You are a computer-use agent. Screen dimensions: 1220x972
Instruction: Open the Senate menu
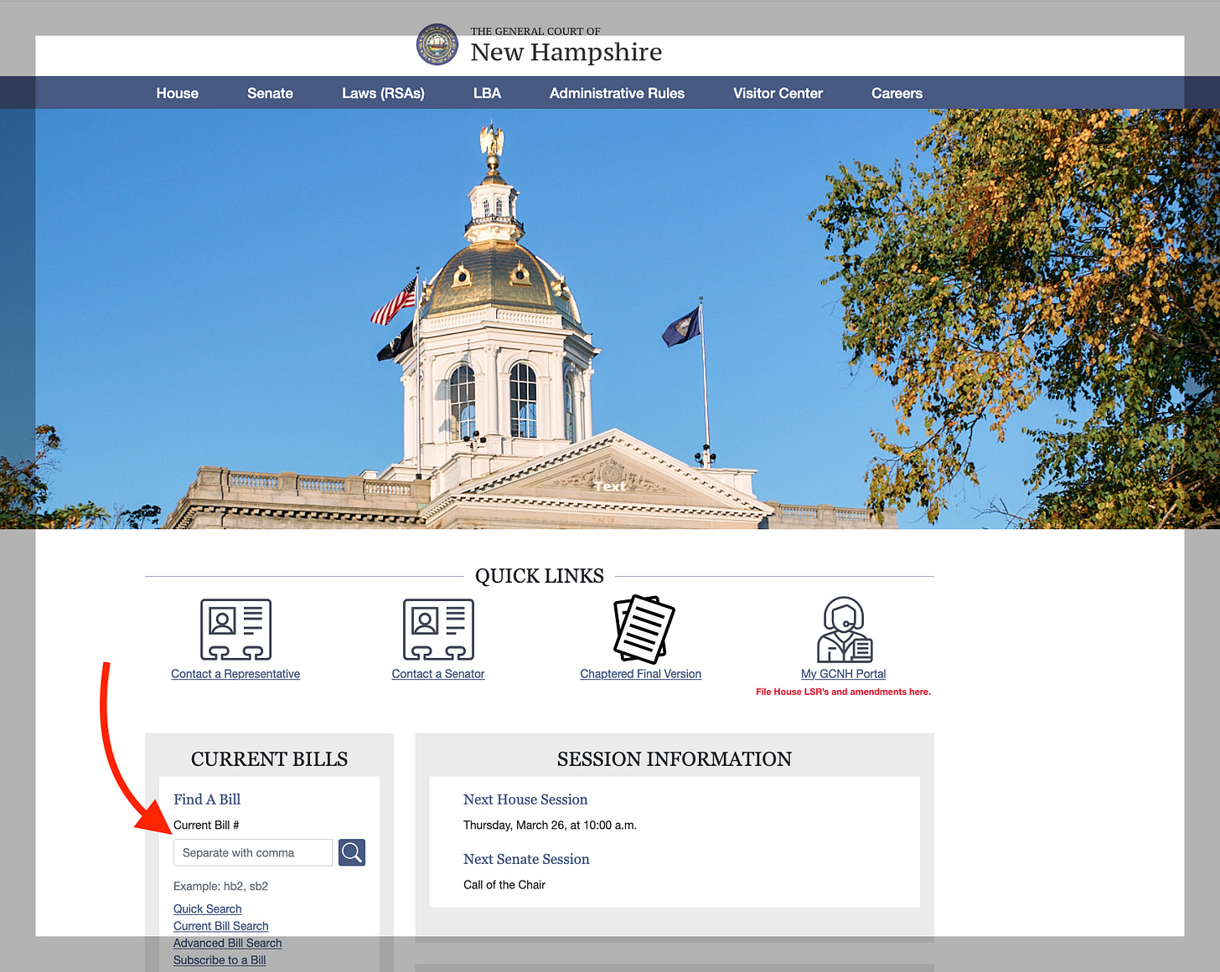[x=270, y=93]
